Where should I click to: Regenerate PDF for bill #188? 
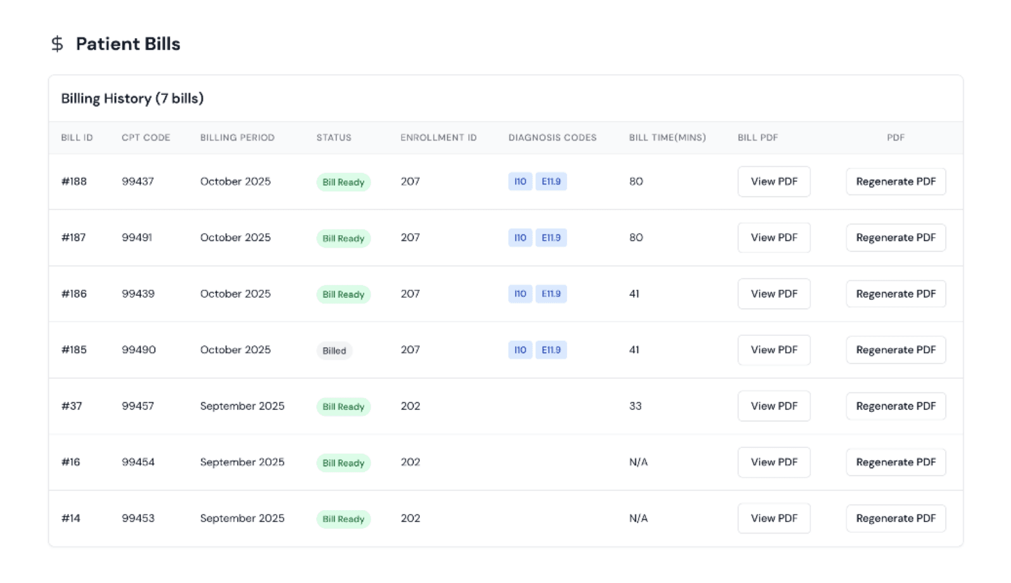(895, 182)
